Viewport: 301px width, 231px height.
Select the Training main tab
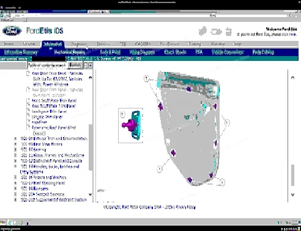(195, 44)
